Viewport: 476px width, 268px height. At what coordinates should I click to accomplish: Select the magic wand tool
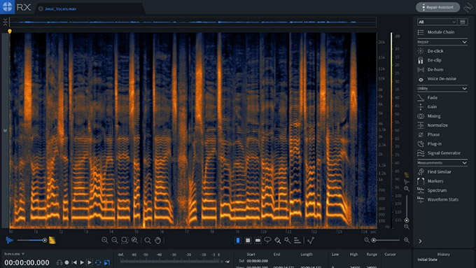click(287, 241)
